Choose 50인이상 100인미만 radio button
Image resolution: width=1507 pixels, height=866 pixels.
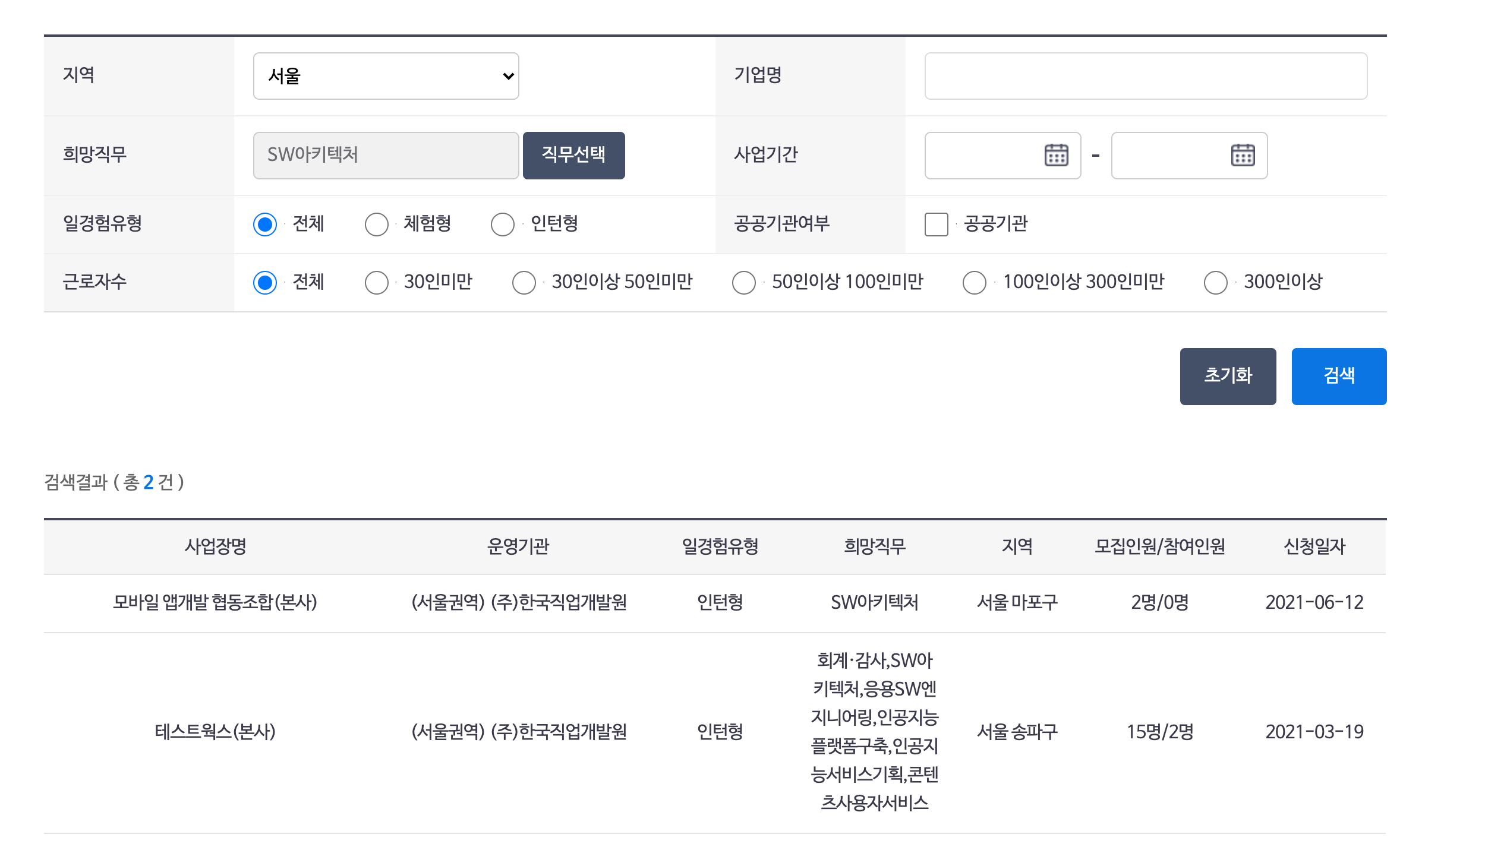[743, 283]
